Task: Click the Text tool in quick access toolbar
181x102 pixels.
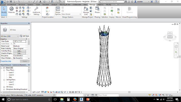Action: point(40,2)
